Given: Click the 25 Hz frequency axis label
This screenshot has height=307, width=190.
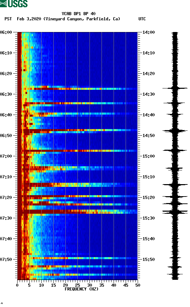Looking at the screenshot, I should pos(77,285).
